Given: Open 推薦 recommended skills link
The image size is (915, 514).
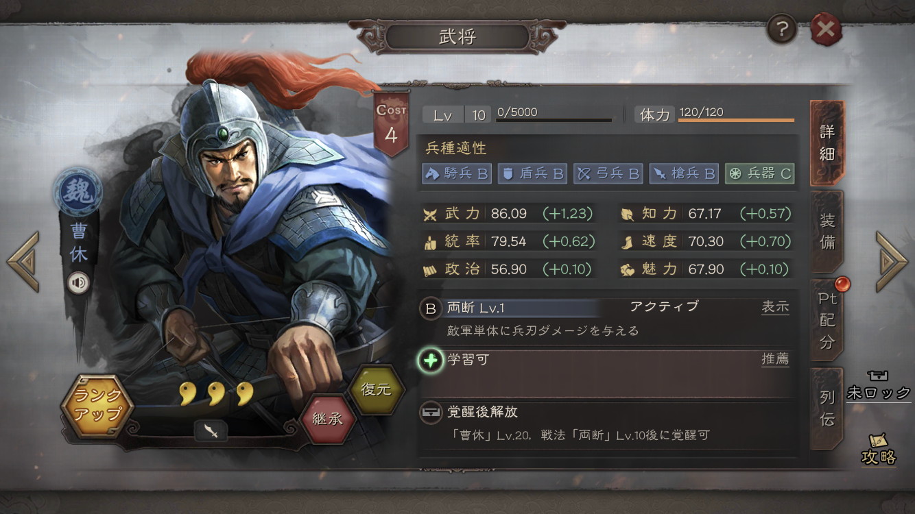Looking at the screenshot, I should (x=775, y=359).
